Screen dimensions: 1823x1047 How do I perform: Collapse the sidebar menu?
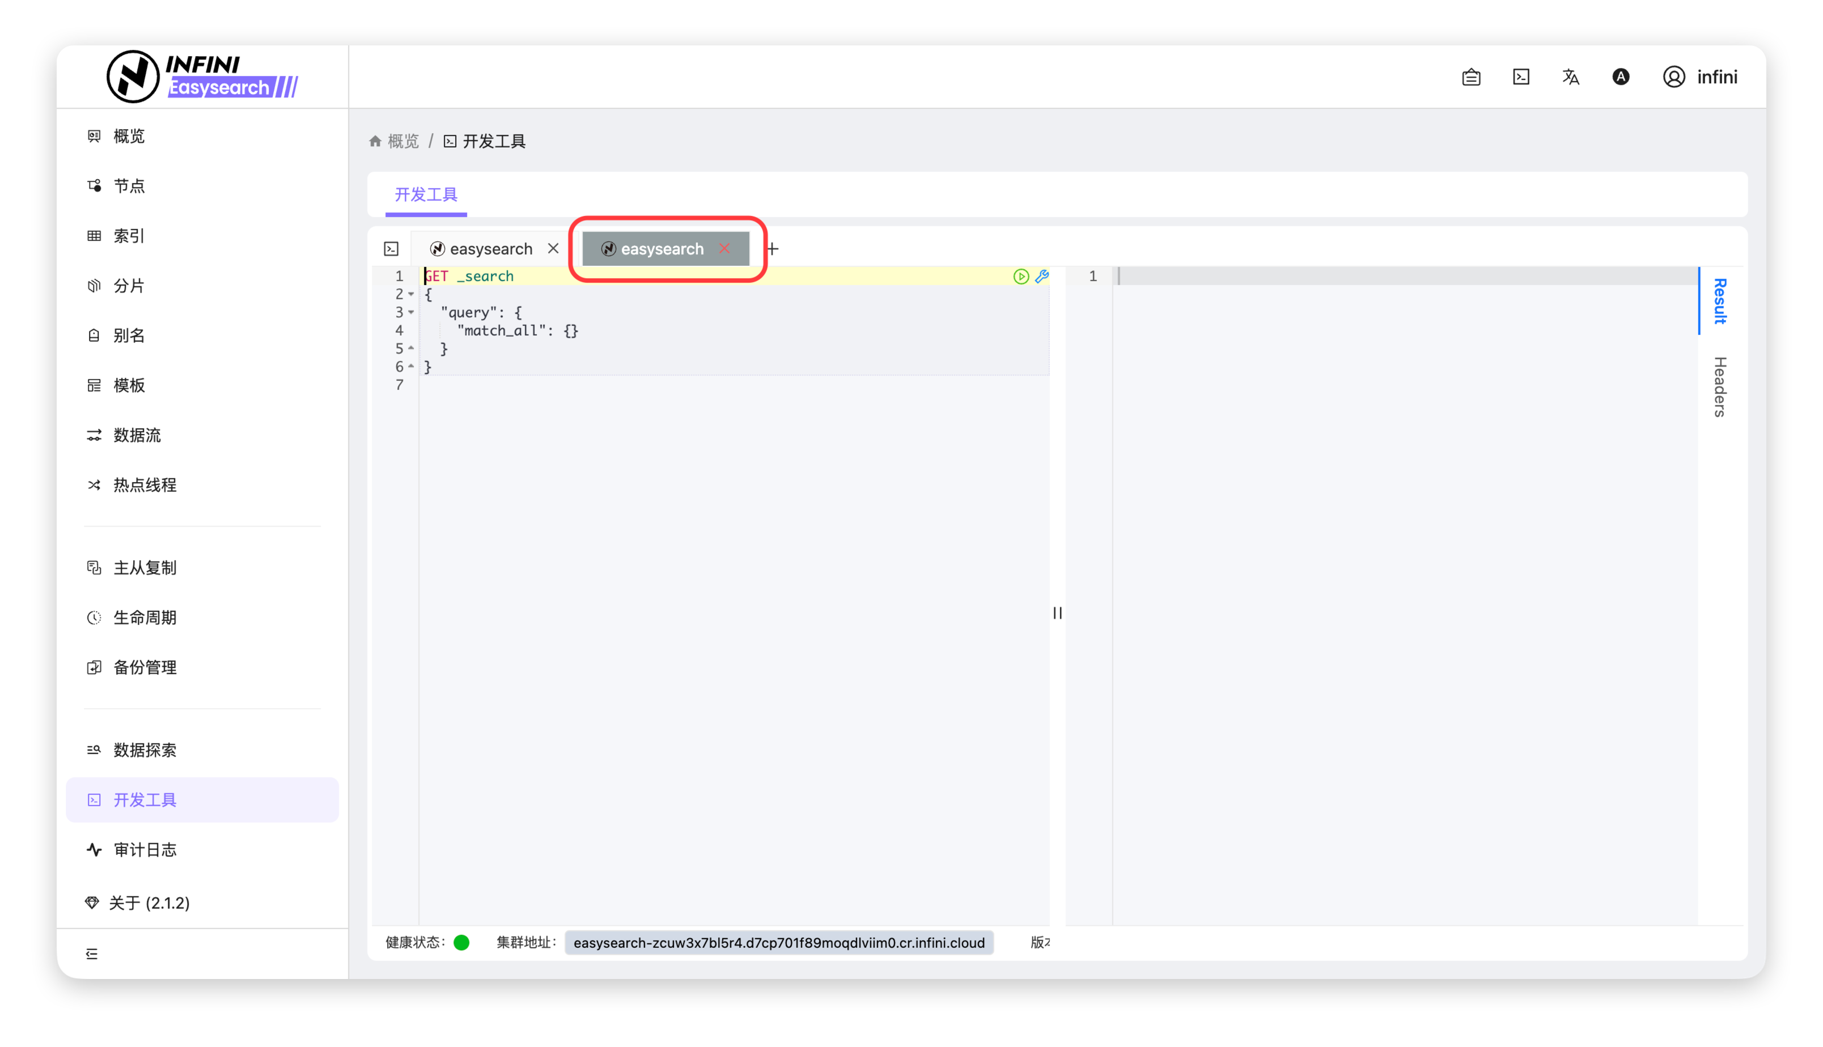click(92, 954)
